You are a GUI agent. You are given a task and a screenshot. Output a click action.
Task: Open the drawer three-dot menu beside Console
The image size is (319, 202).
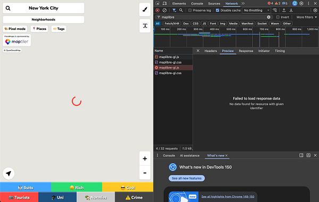[x=157, y=156]
